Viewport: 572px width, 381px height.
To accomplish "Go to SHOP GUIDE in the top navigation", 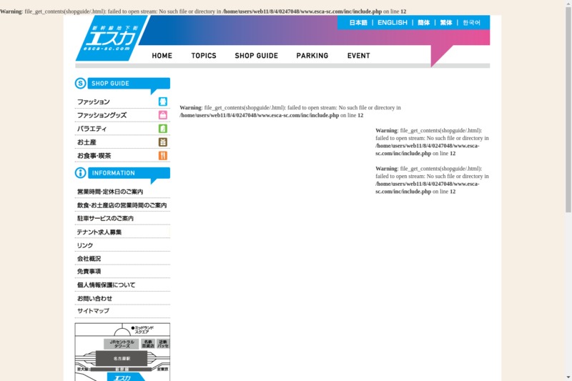I will click(256, 56).
